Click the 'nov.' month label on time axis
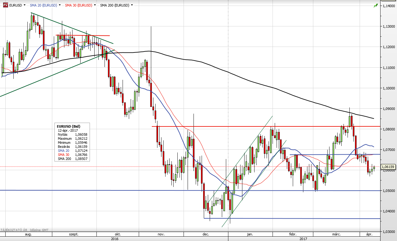Image resolution: width=397 pixels, height=241 pixels. pyautogui.click(x=161, y=234)
